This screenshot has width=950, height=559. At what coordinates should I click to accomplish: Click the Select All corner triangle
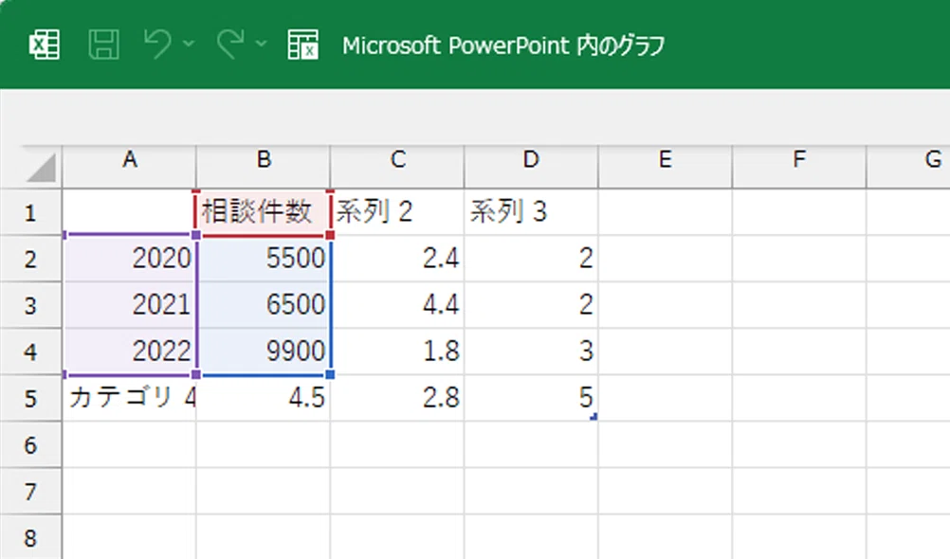pyautogui.click(x=41, y=168)
